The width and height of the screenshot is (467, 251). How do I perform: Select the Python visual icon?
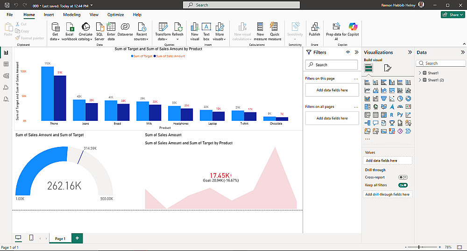(400, 115)
